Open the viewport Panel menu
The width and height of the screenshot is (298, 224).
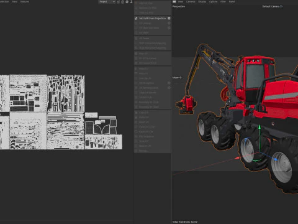[x=232, y=2]
